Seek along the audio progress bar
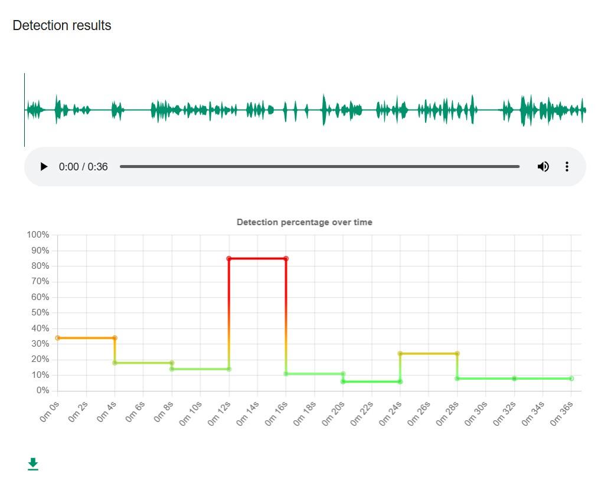Image resolution: width=598 pixels, height=494 pixels. (319, 167)
